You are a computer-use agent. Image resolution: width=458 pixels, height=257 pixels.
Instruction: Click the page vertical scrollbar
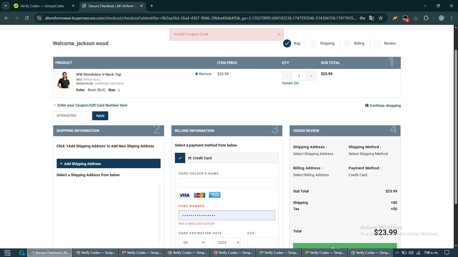click(456, 127)
